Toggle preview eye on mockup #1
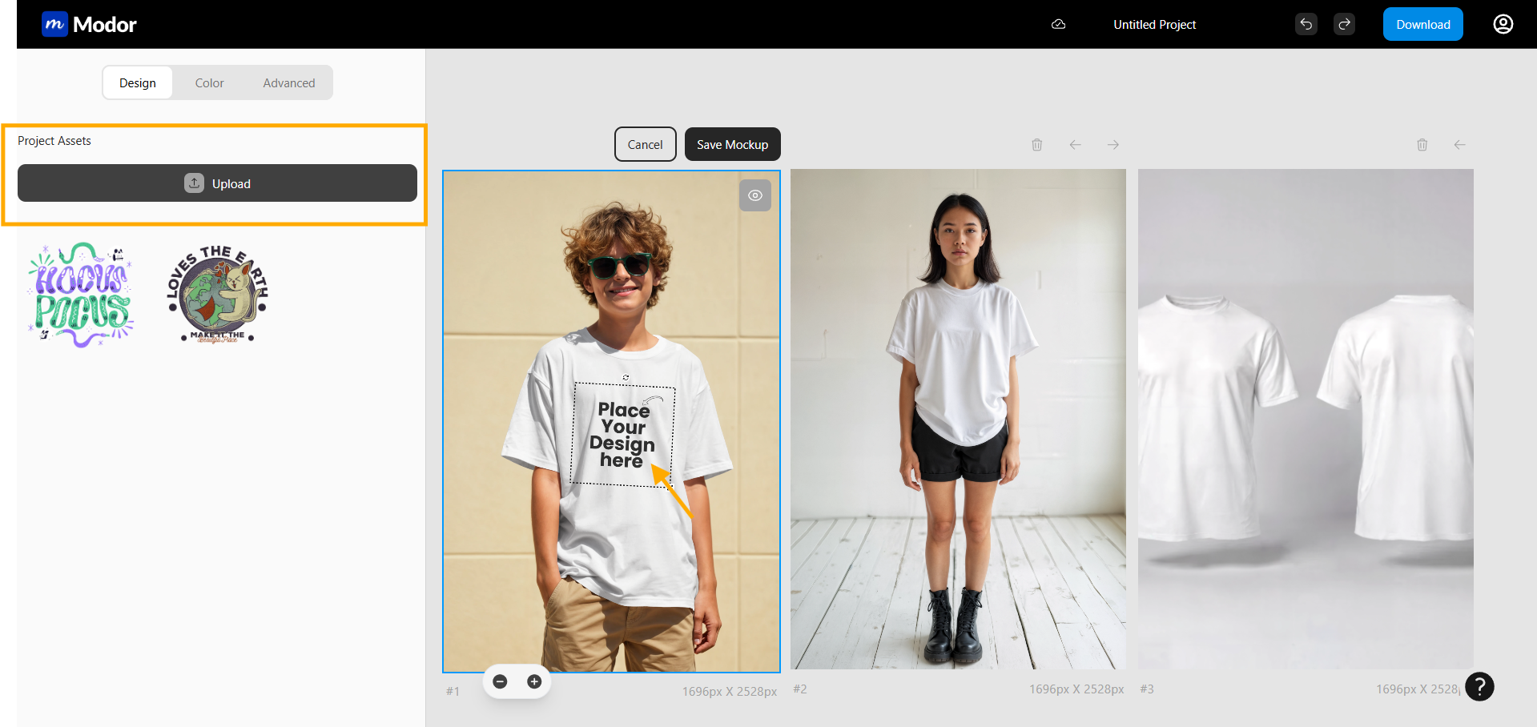 [x=754, y=195]
